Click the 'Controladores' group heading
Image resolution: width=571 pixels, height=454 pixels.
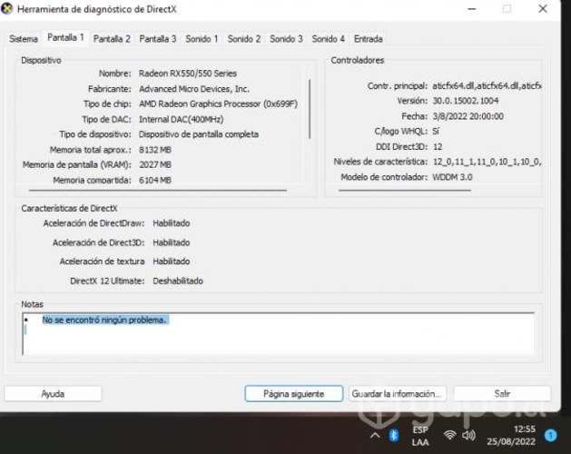[358, 60]
